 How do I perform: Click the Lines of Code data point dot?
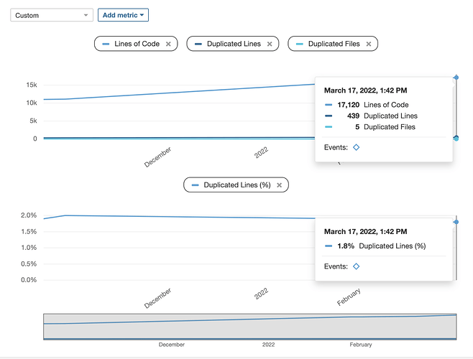point(456,77)
